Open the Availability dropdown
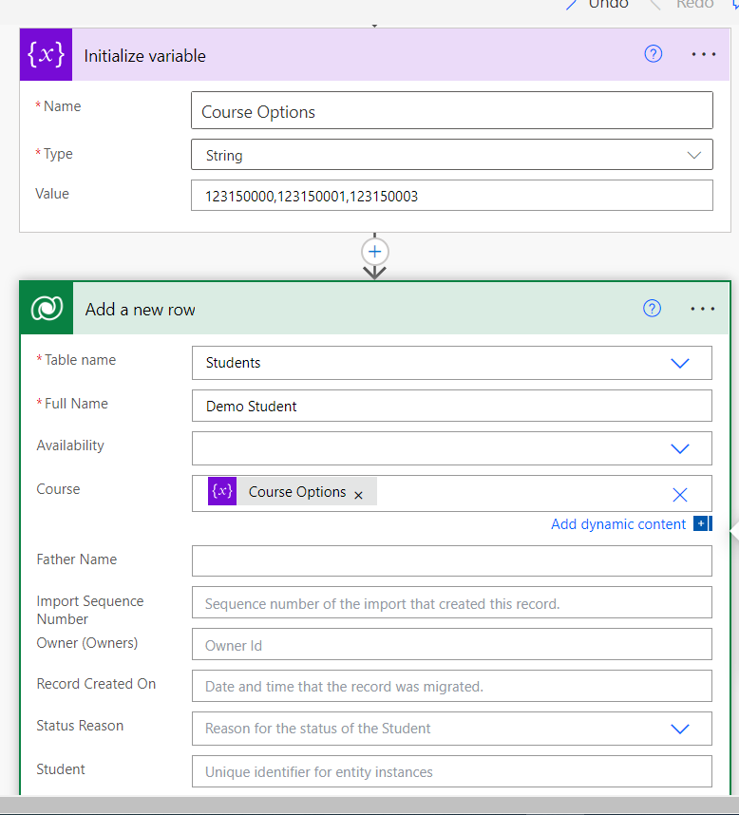 click(680, 448)
